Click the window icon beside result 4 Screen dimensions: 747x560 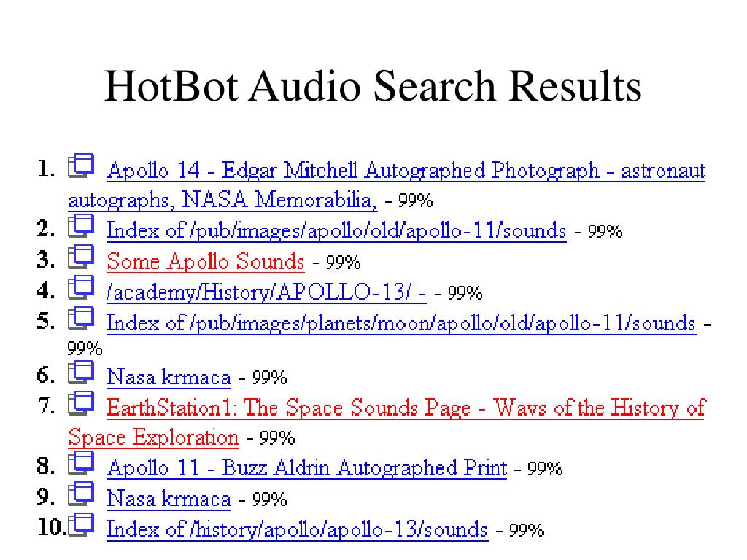pos(81,287)
